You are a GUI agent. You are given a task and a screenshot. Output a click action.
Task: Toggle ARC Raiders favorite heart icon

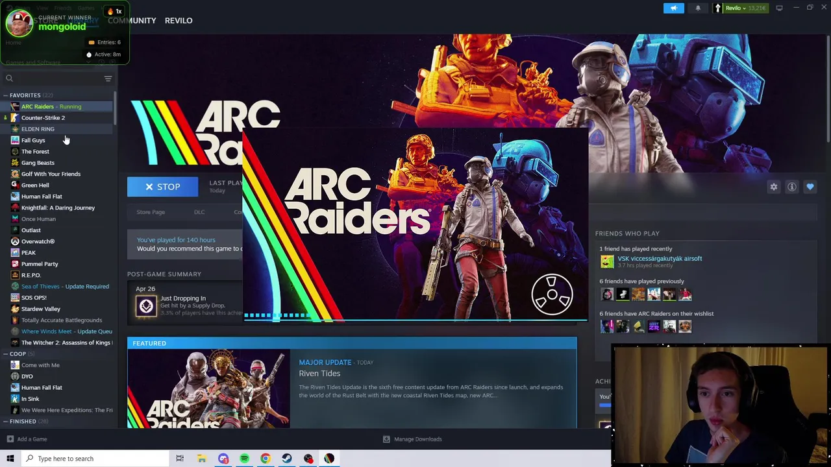point(810,187)
